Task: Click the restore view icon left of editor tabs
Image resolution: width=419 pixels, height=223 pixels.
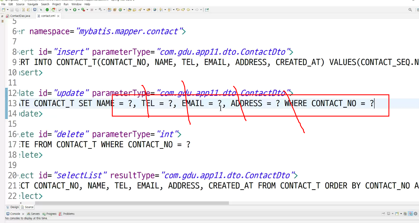Action: tap(2, 16)
